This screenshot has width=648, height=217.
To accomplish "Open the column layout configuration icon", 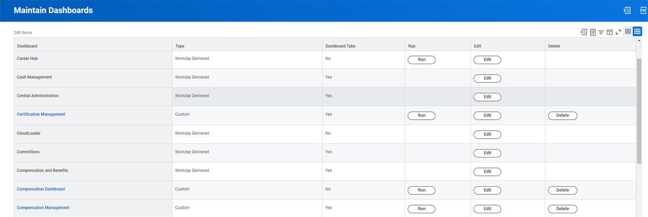I will pyautogui.click(x=610, y=32).
